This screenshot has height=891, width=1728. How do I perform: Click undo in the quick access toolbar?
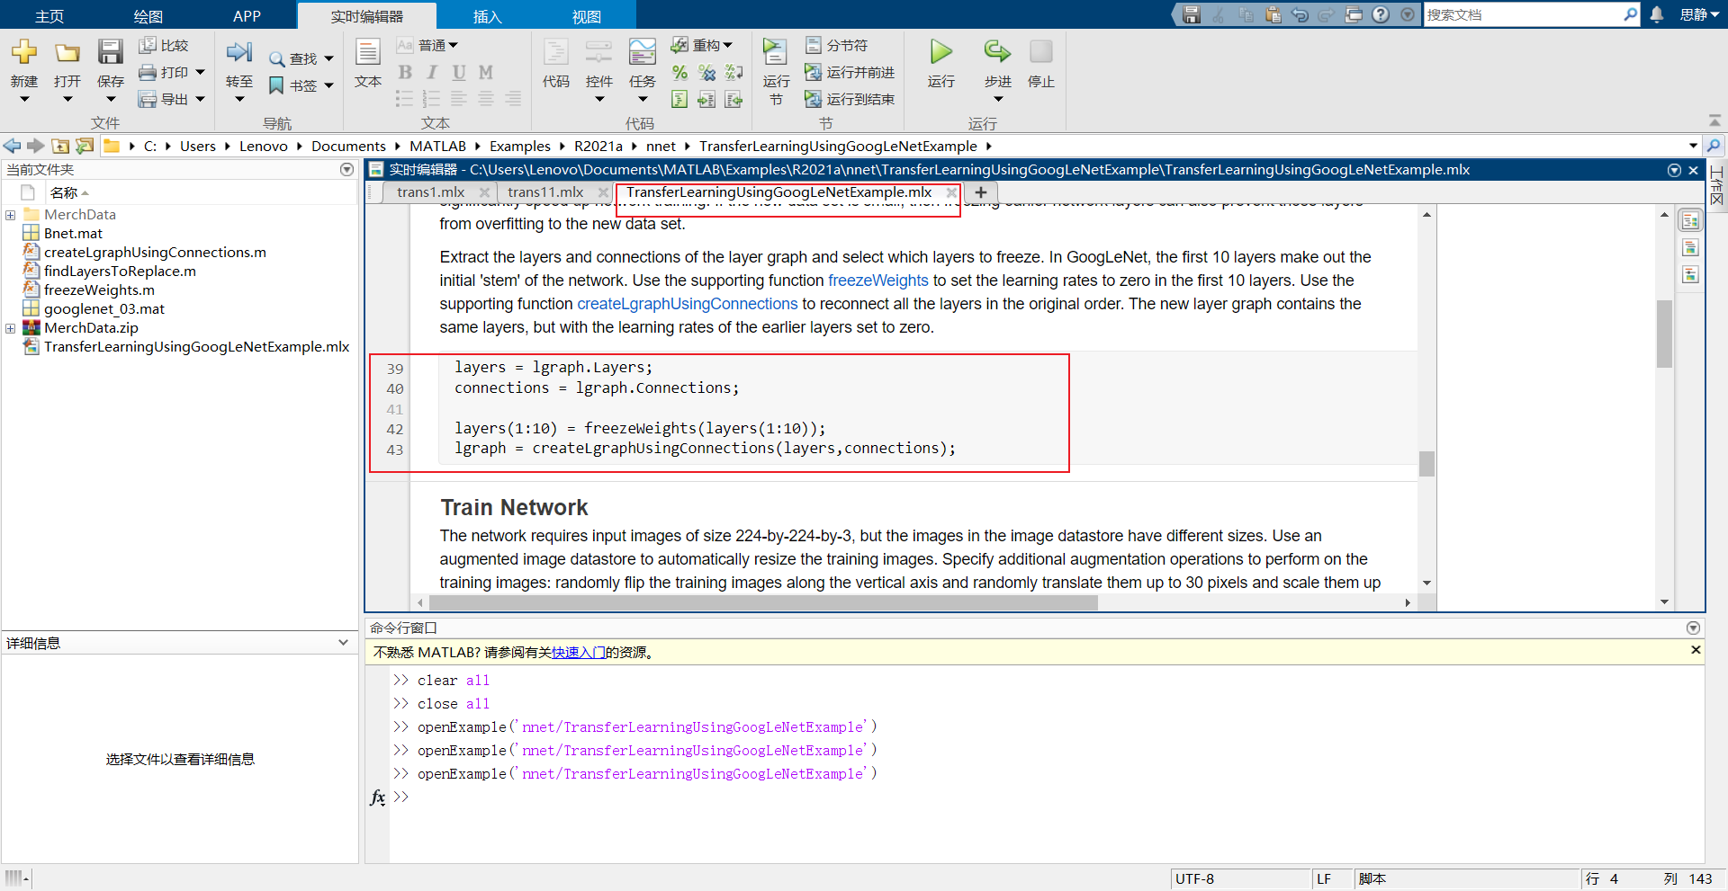[x=1300, y=14]
